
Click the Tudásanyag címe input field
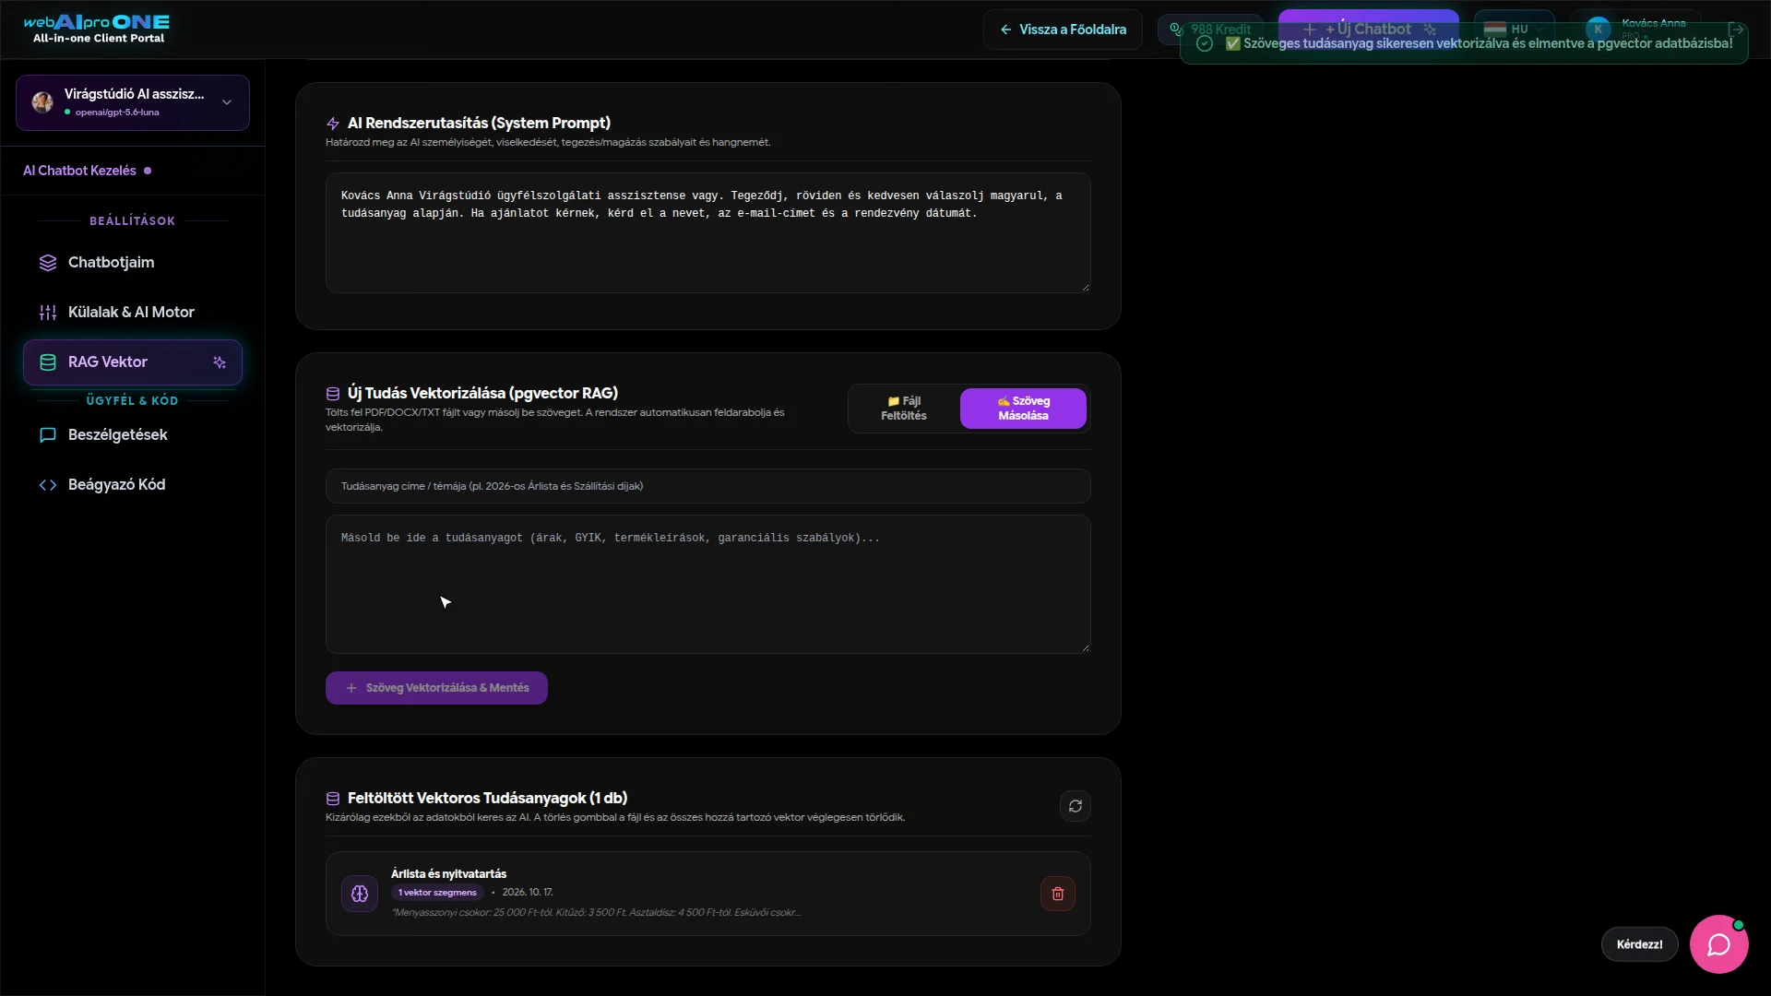[x=707, y=486]
